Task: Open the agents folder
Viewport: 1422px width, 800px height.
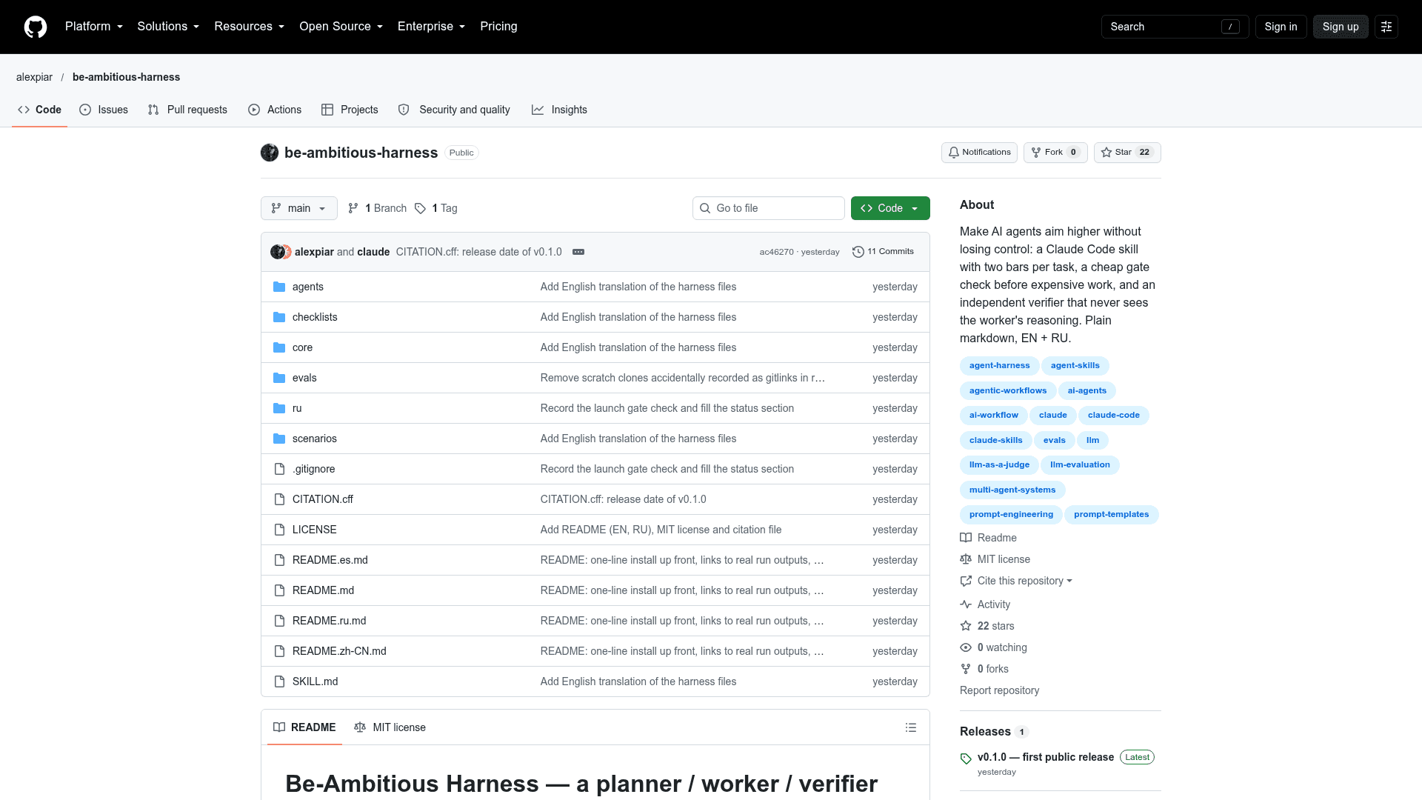Action: tap(308, 287)
